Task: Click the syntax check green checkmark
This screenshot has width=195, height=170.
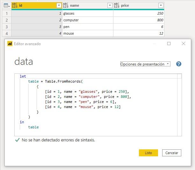Action: point(17,140)
